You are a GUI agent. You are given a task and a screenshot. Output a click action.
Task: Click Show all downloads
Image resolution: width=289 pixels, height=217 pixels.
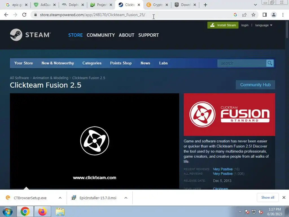[x=268, y=198]
